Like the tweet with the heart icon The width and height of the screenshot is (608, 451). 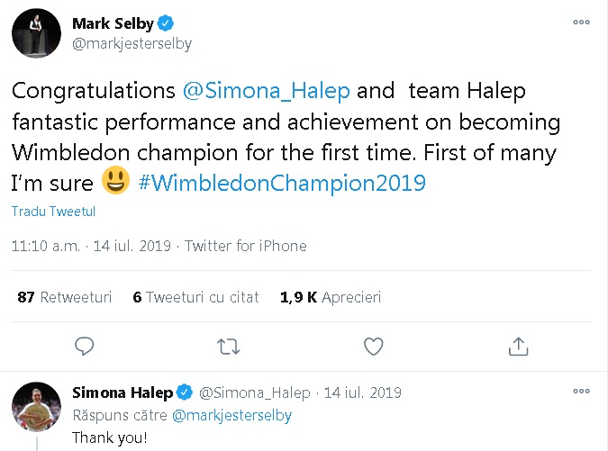373,346
